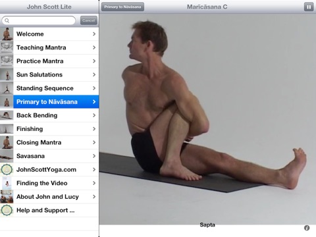The image size is (316, 237).
Task: Click the chevron beside JohnScottYoga.com
Action: tap(94, 170)
